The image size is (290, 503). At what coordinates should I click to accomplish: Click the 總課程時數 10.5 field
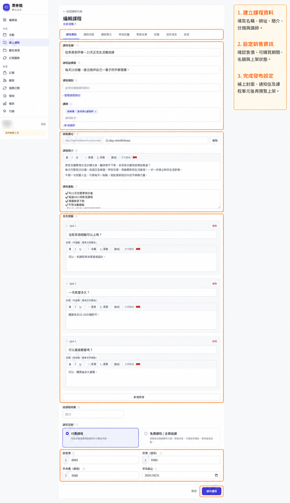pyautogui.click(x=93, y=414)
